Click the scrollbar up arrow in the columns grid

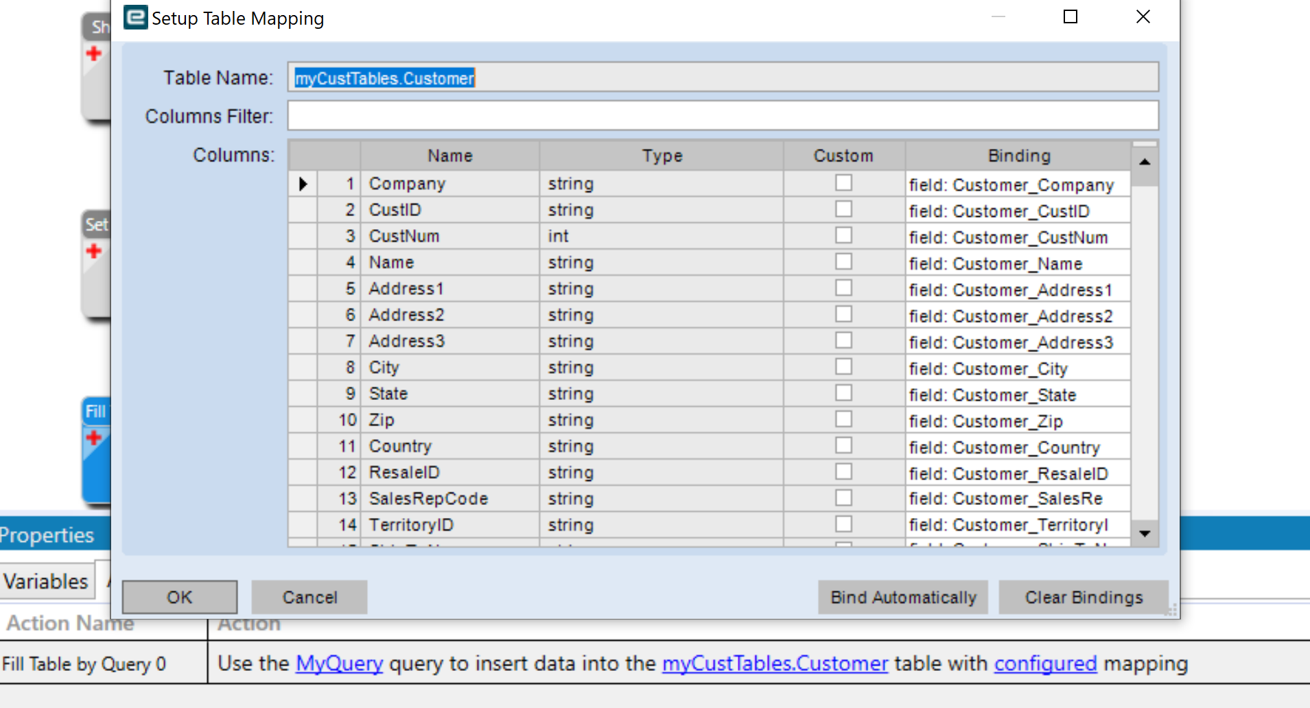1145,162
